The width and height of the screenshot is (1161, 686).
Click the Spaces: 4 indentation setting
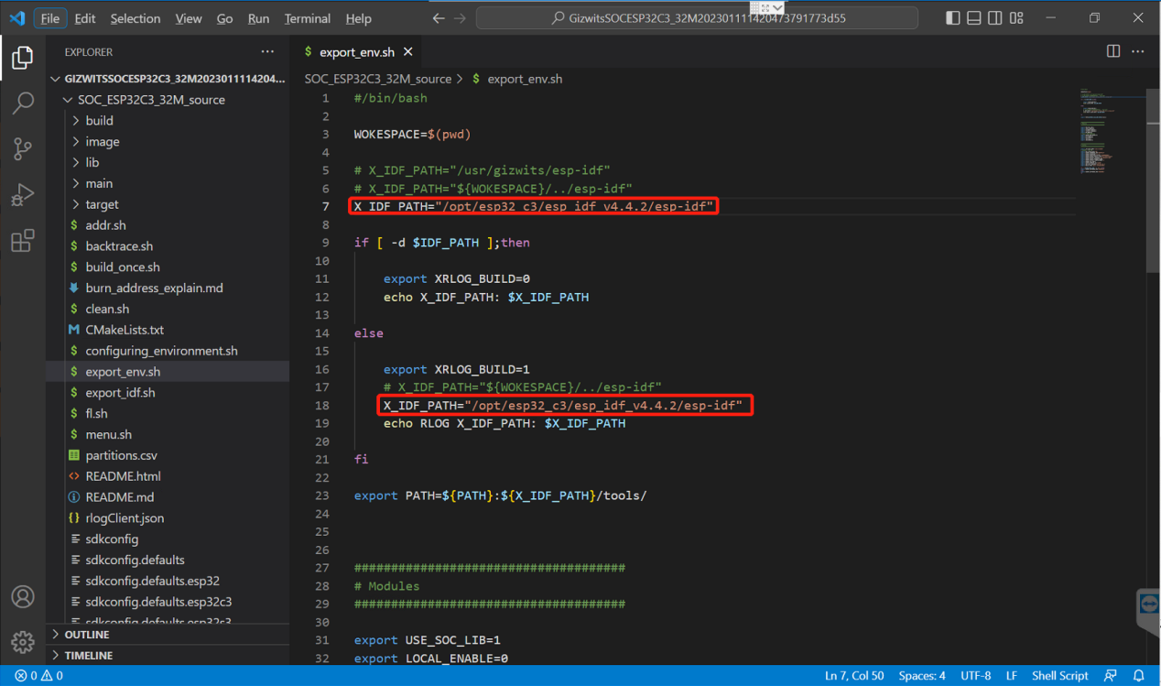(921, 676)
